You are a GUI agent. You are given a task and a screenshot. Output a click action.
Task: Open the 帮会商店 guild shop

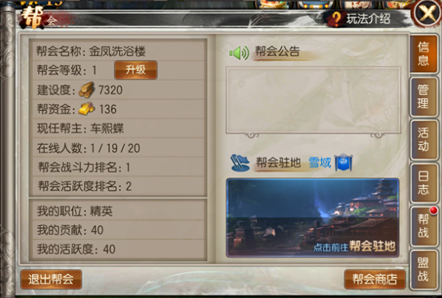tap(375, 279)
